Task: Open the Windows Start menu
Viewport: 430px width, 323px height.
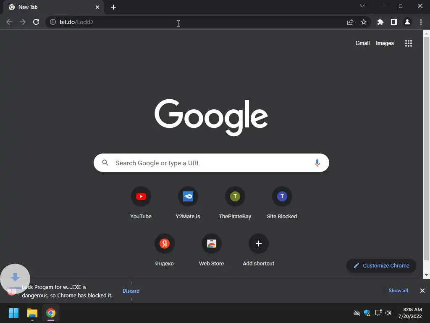Action: 13,313
